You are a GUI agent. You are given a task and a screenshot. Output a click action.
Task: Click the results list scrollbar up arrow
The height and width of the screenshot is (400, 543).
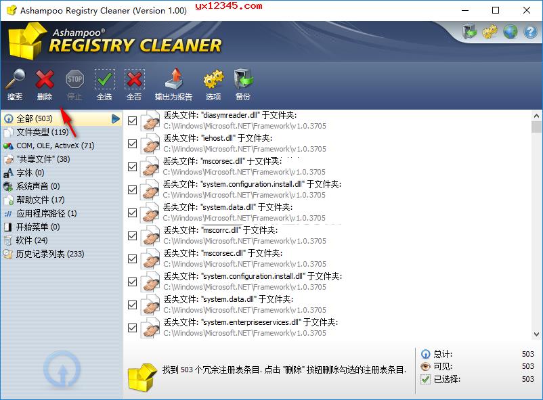point(536,116)
